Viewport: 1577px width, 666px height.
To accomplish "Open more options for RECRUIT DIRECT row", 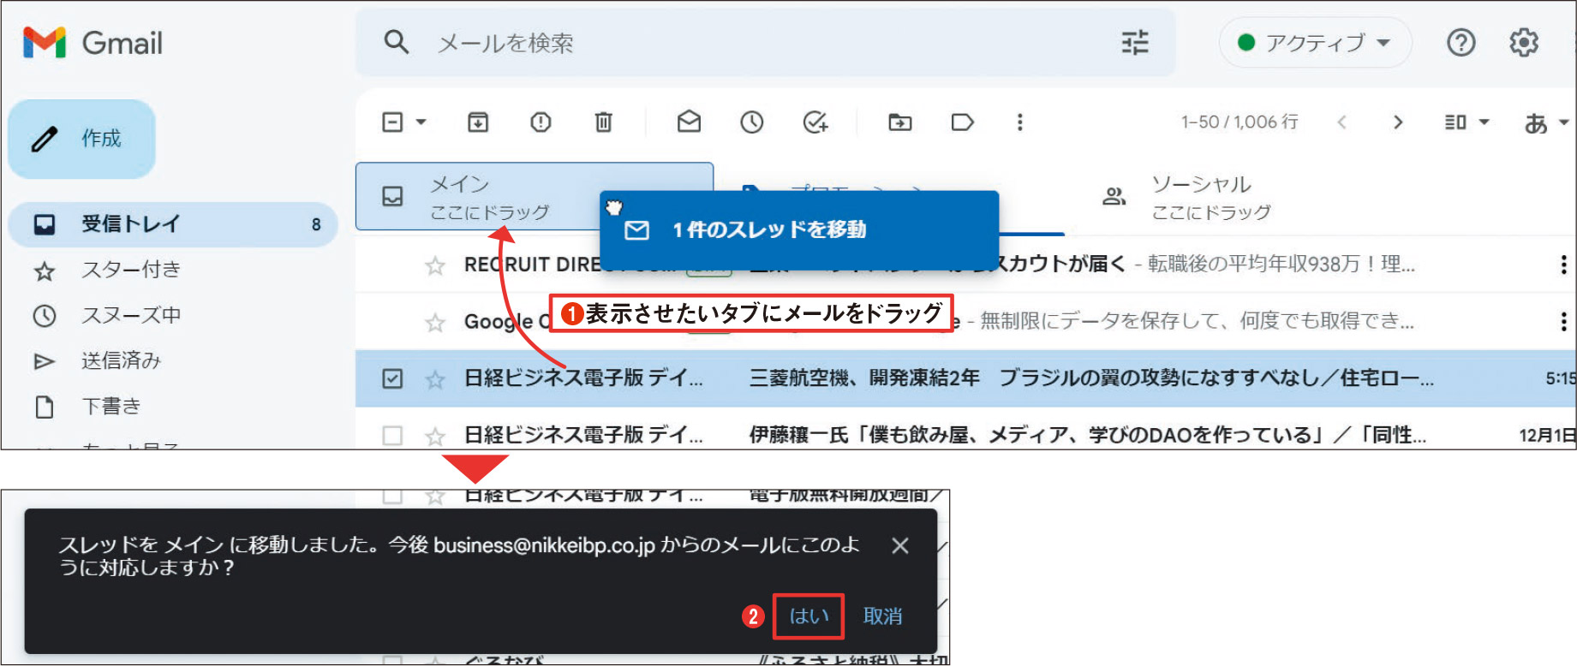I will pos(1563,265).
